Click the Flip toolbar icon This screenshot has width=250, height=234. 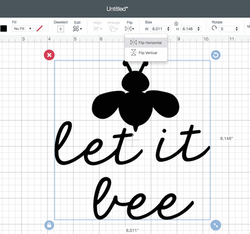pyautogui.click(x=128, y=29)
